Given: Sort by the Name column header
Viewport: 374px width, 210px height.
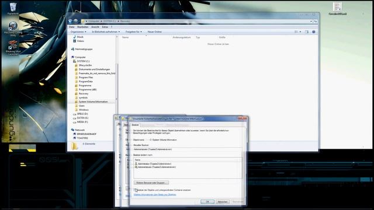Looking at the screenshot, I should click(x=126, y=37).
